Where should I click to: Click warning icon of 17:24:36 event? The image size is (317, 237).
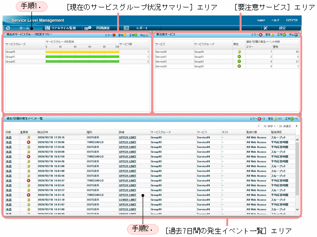click(28, 147)
